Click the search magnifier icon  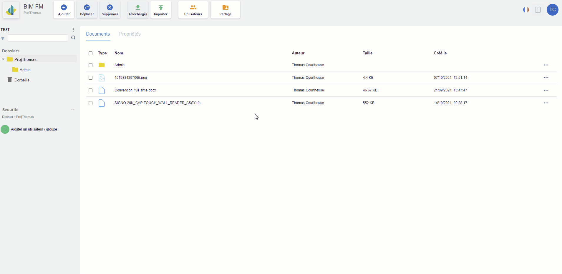73,38
